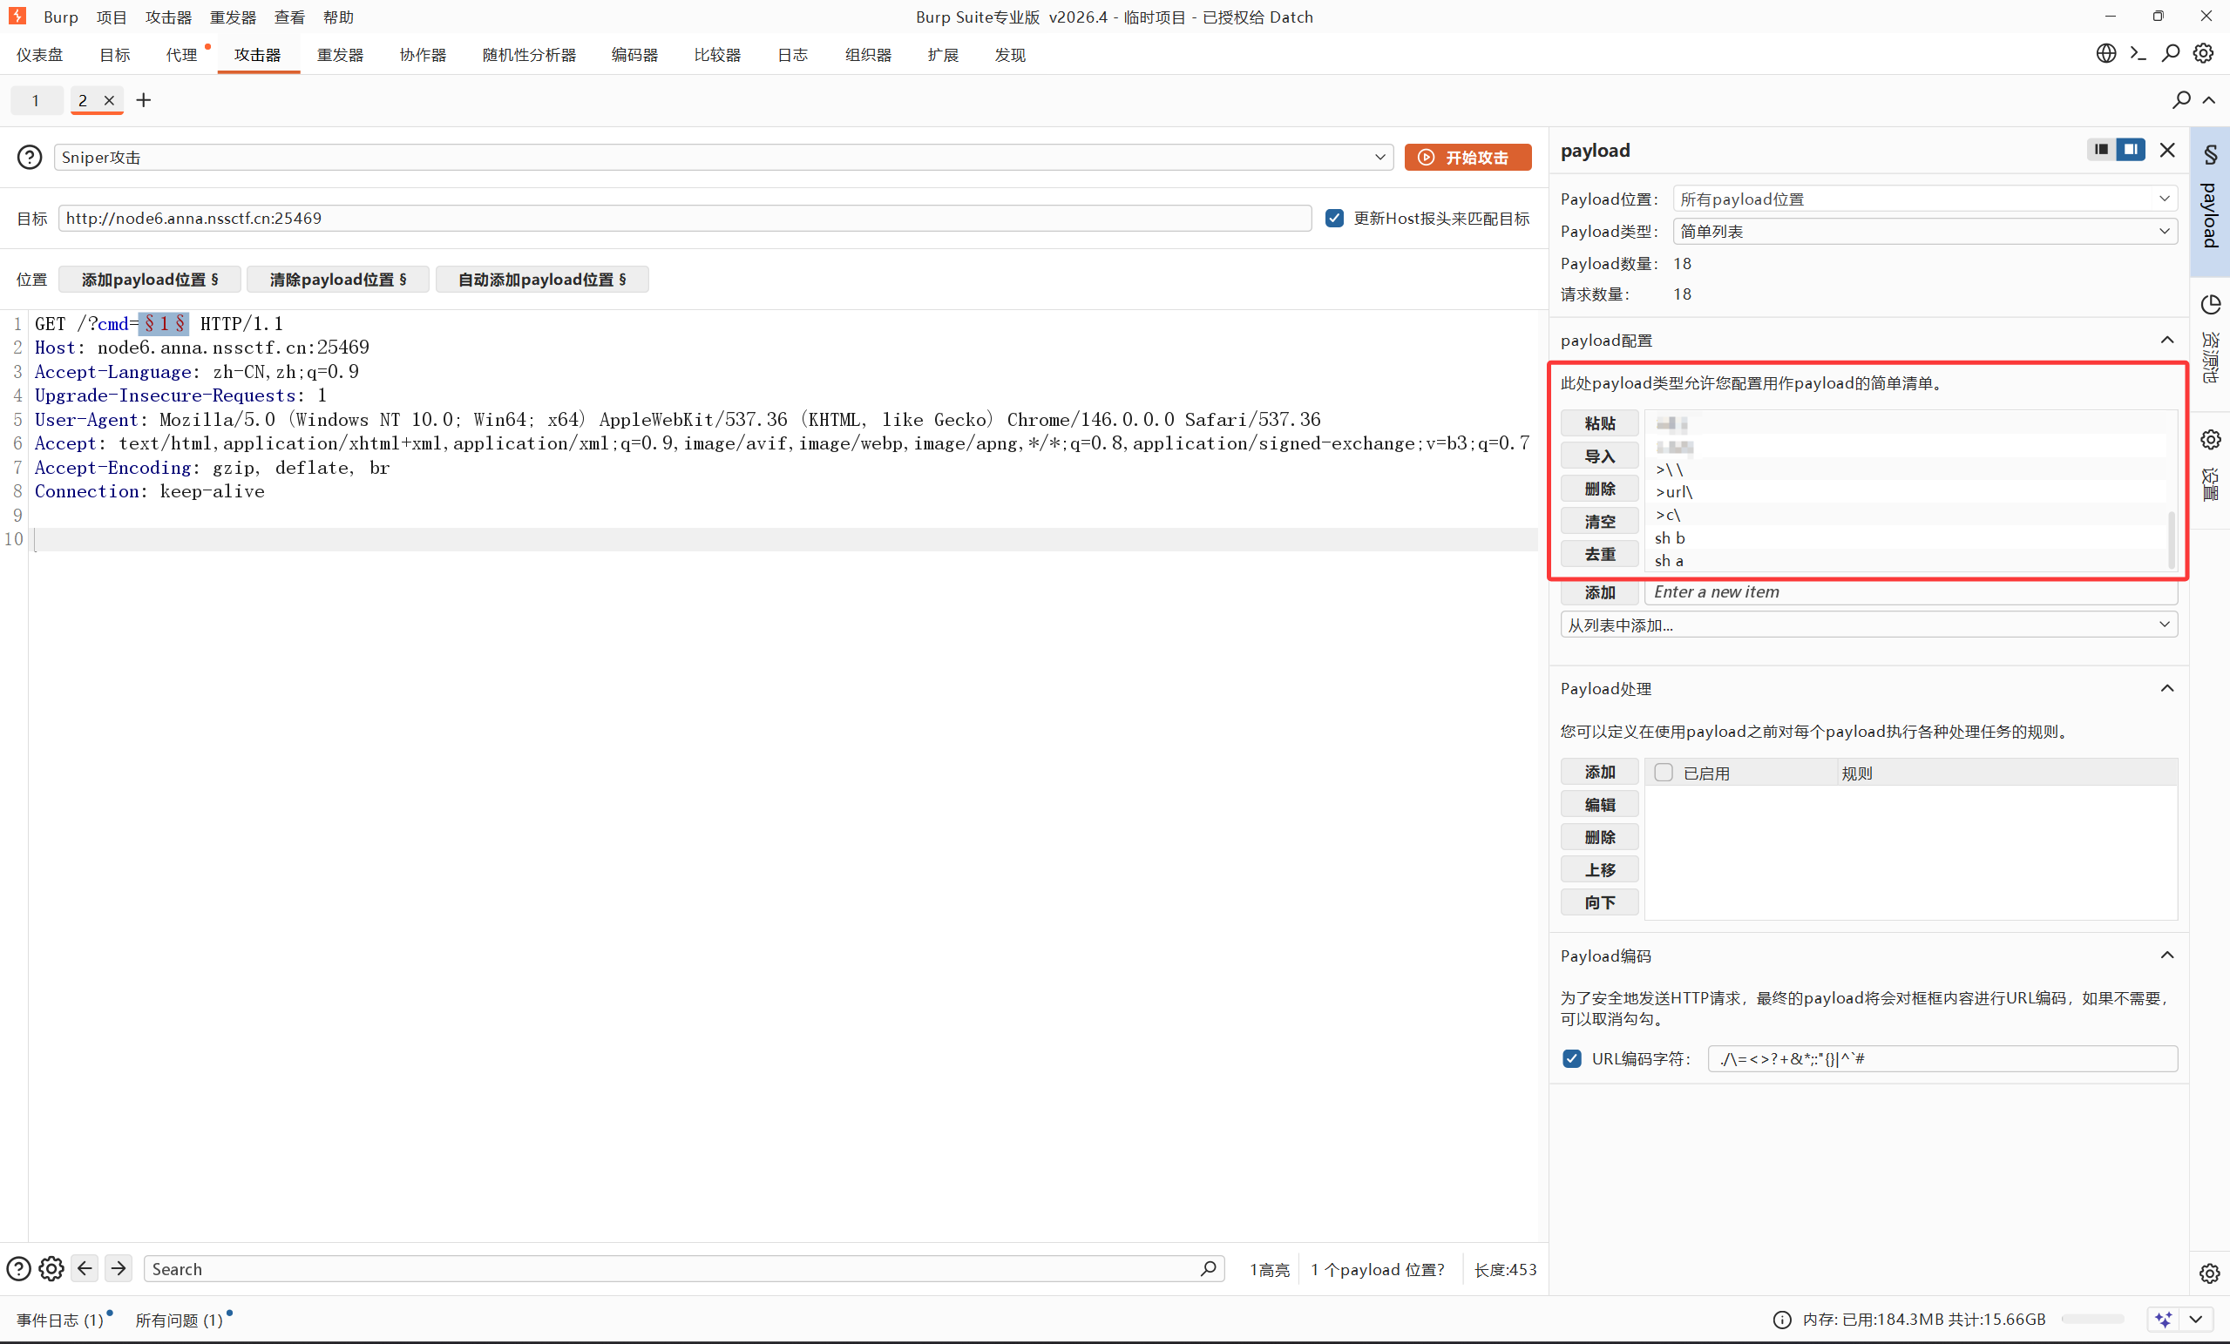Viewport: 2230px width, 1344px height.
Task: Click the Intruder tab search icon
Action: (x=2181, y=99)
